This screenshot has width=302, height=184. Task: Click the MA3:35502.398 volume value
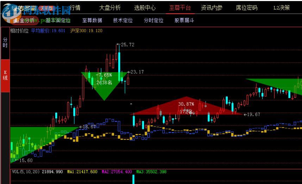click(x=151, y=172)
